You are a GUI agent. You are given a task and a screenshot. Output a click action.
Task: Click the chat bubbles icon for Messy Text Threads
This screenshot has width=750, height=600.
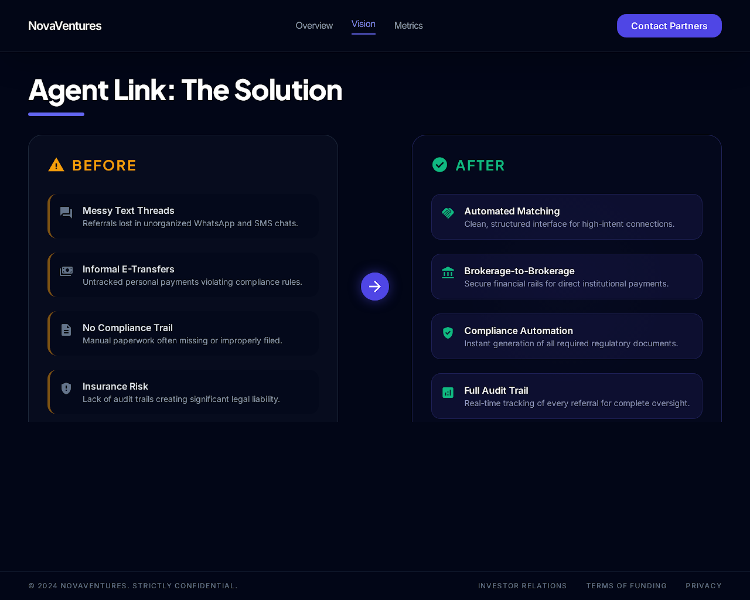66,212
